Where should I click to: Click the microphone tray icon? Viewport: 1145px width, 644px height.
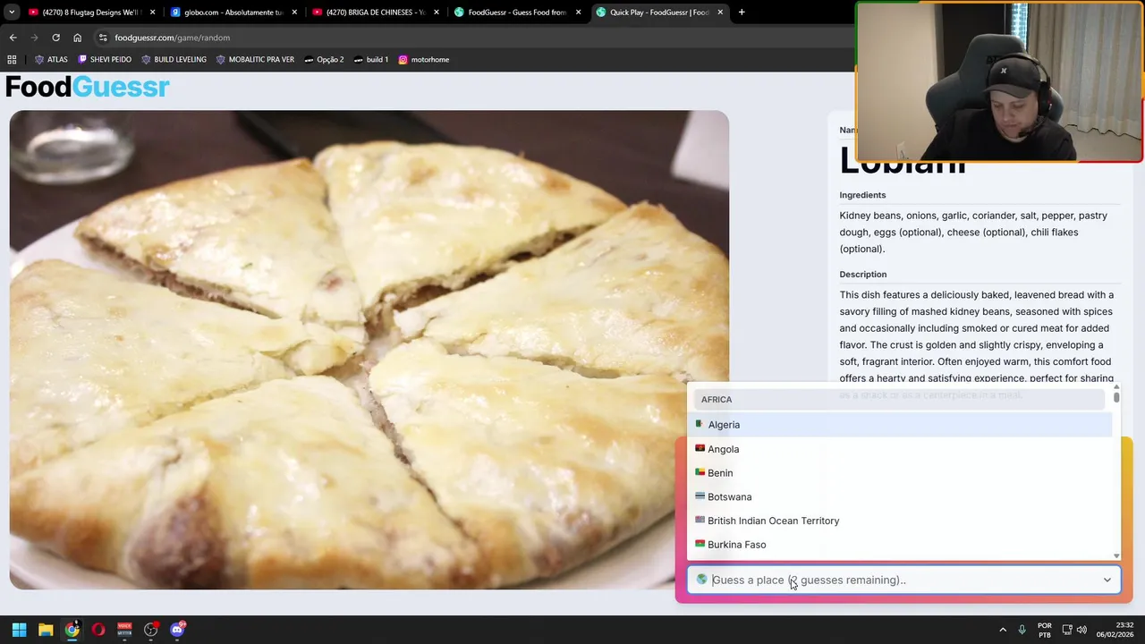tap(1022, 630)
